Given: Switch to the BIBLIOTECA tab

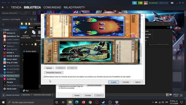Looking at the screenshot, I should point(32,7).
